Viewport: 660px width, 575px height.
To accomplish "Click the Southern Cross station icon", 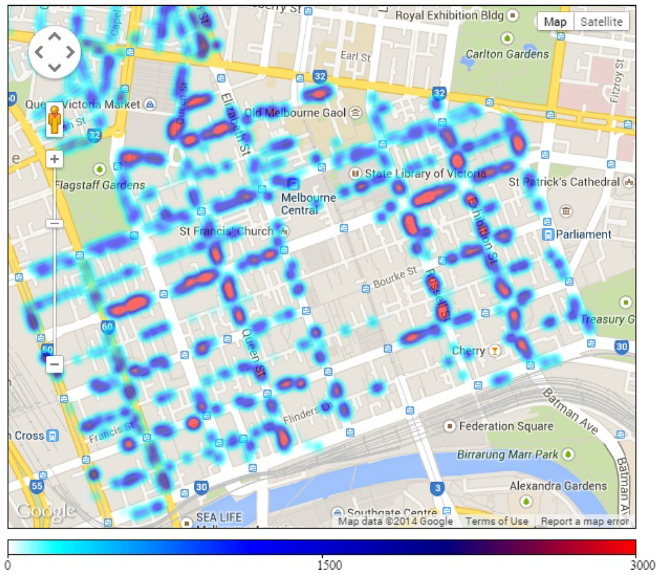I will click(x=53, y=435).
